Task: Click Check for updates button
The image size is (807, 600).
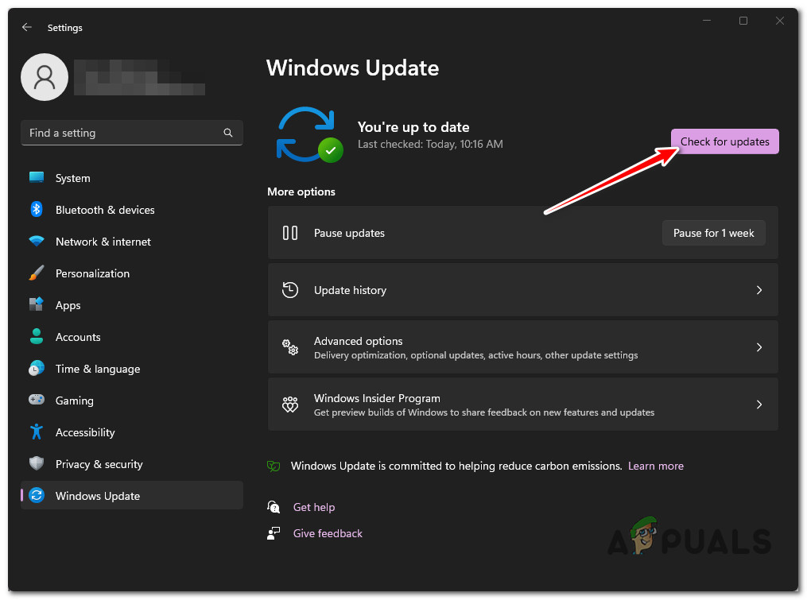Action: point(724,141)
